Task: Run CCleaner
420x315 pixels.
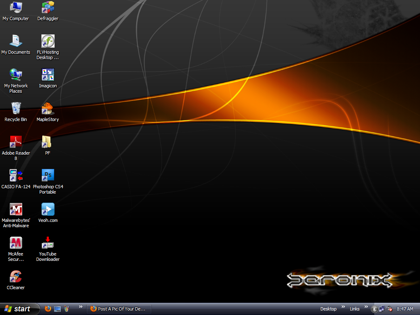Action: point(16,277)
